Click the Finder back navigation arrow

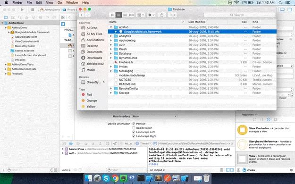[x=82, y=15]
